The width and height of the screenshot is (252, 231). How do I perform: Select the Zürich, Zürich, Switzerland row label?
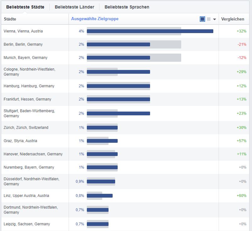tap(26, 128)
